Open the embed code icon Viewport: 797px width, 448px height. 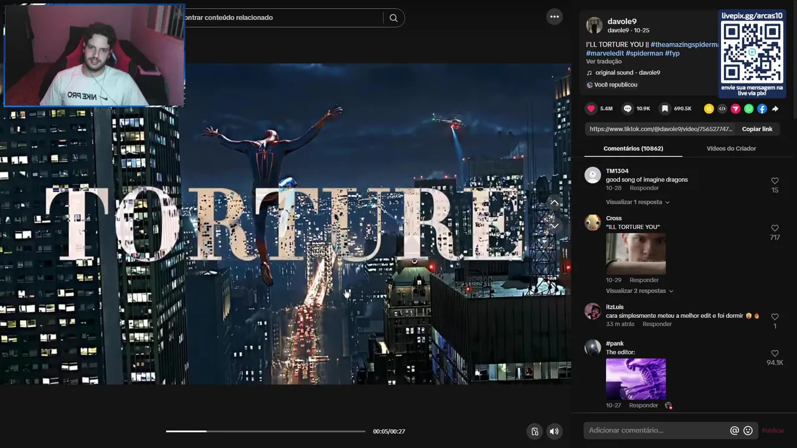(x=722, y=109)
